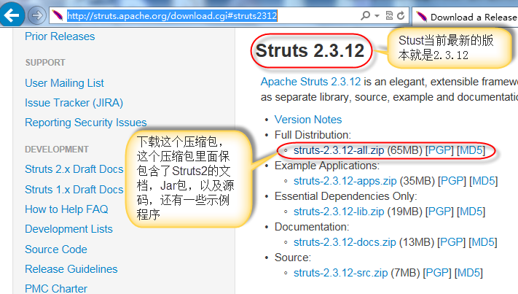Open Release Guidelines link
The image size is (518, 294).
(x=71, y=269)
